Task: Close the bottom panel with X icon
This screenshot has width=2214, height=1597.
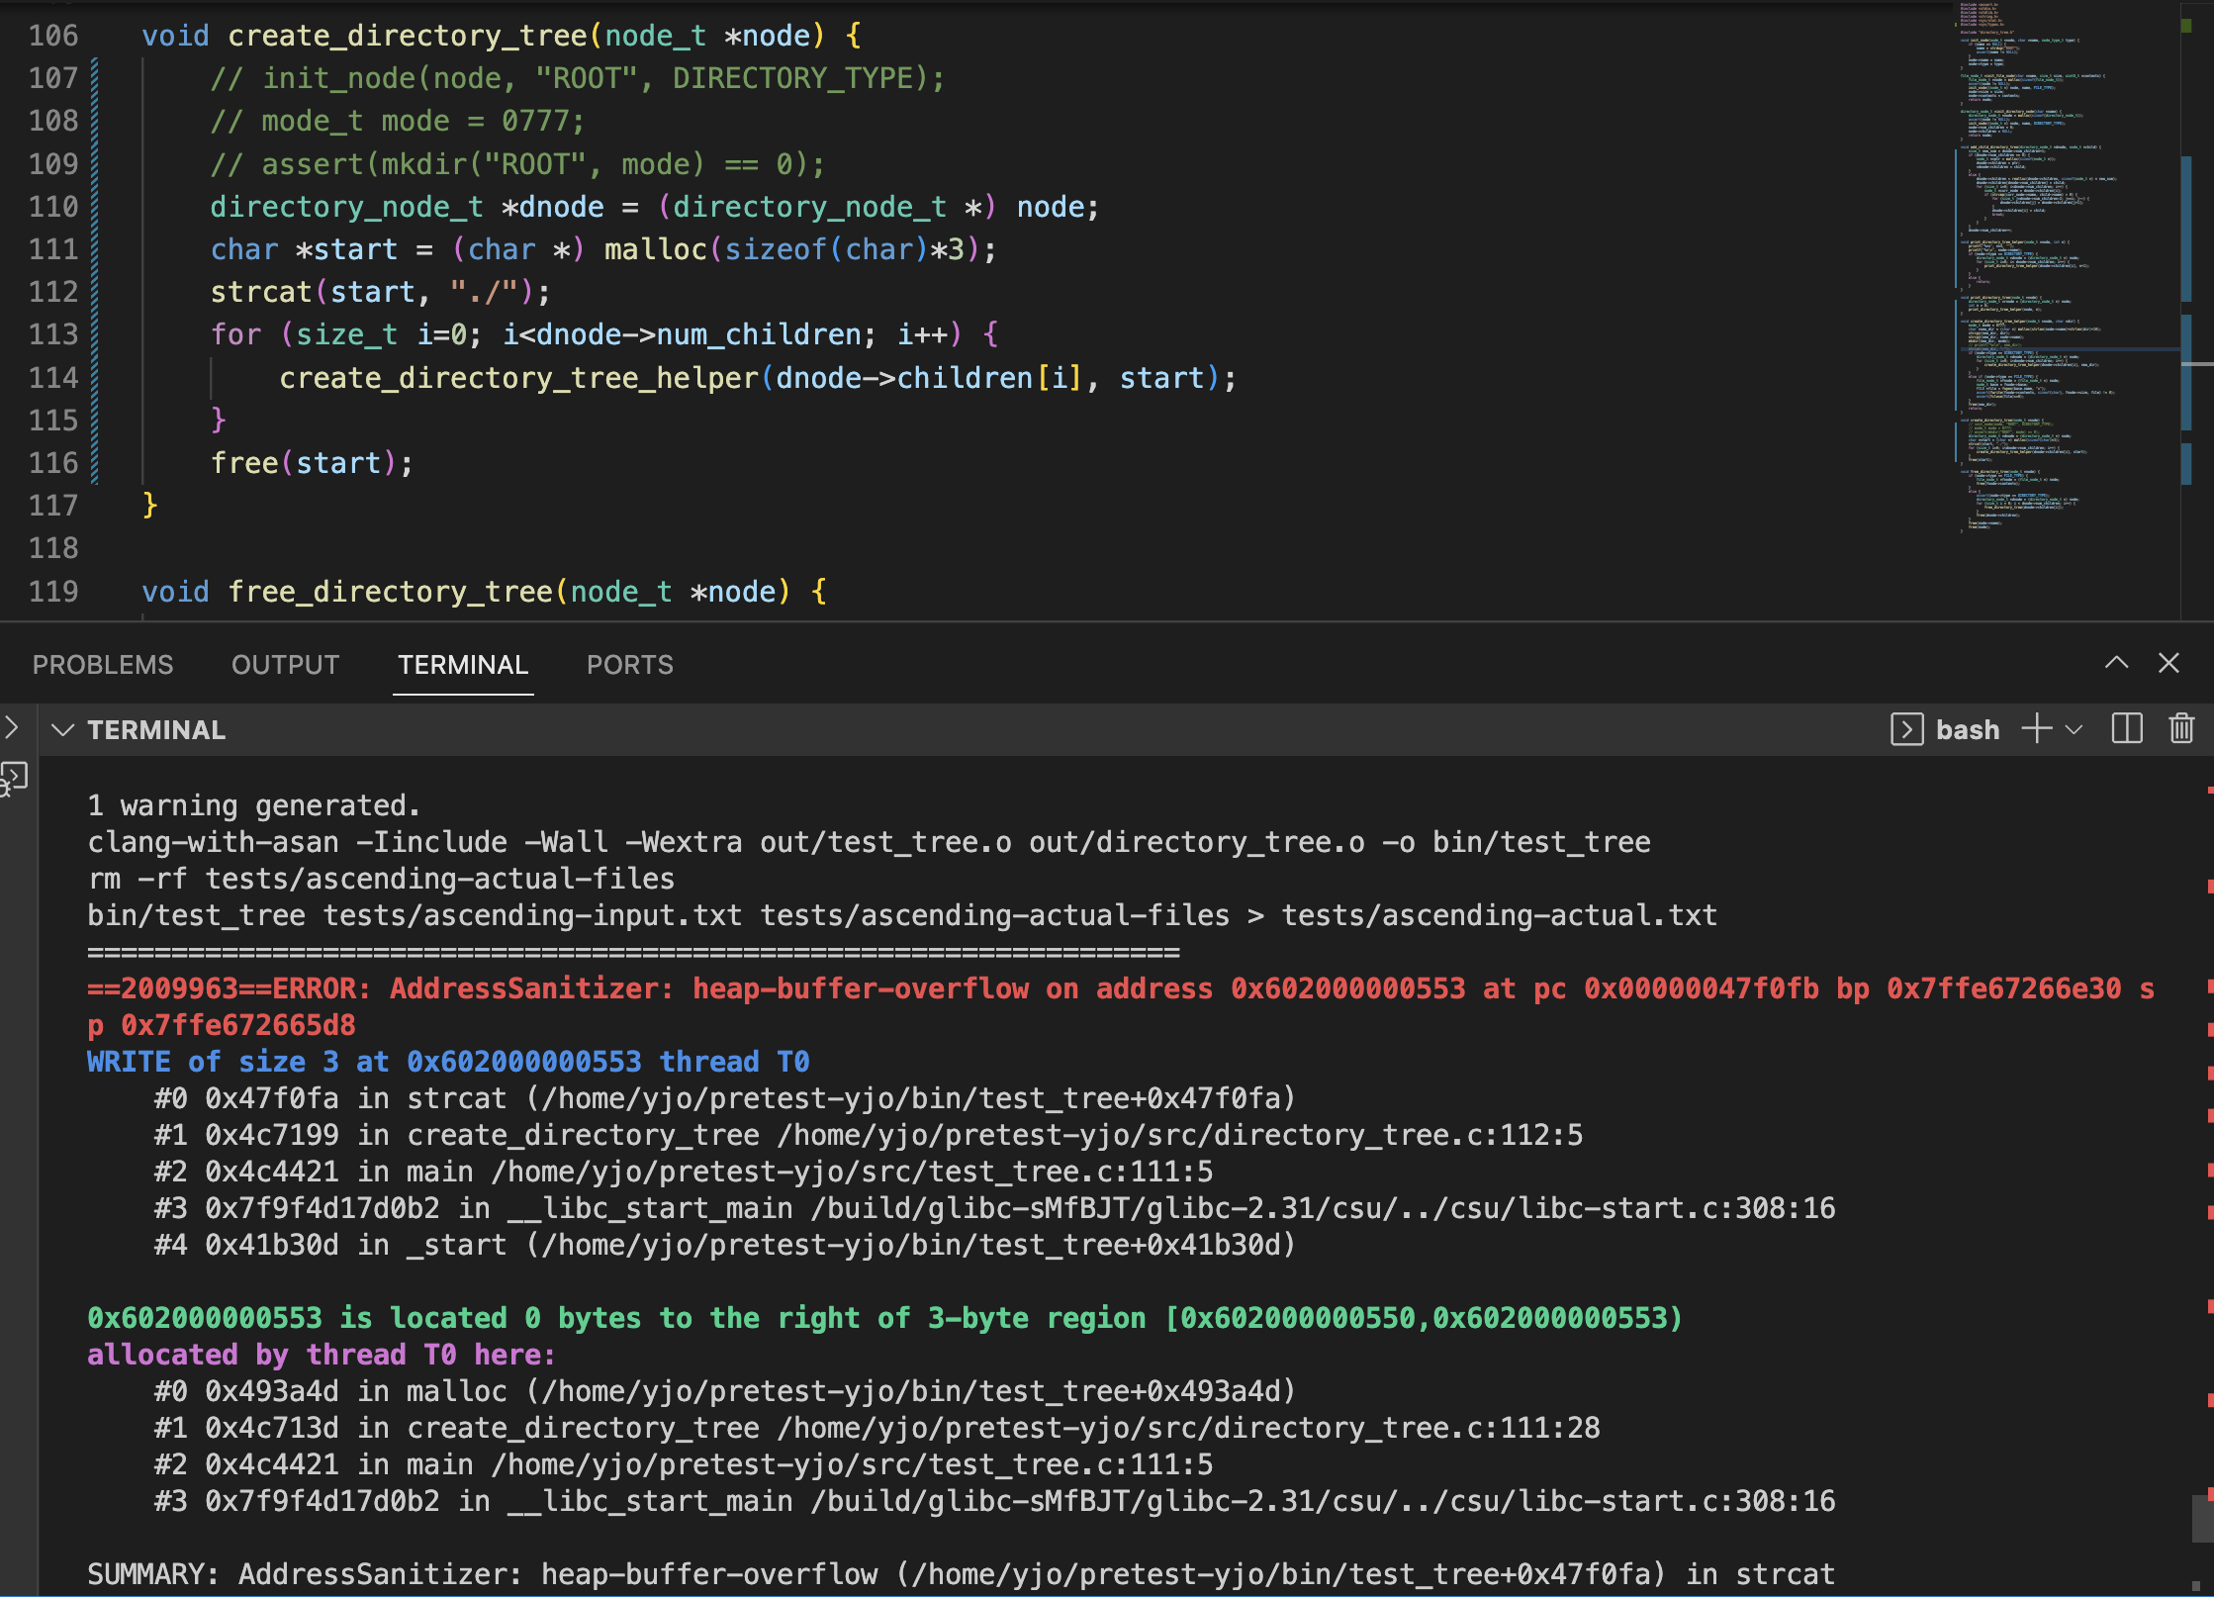Action: click(x=2168, y=663)
